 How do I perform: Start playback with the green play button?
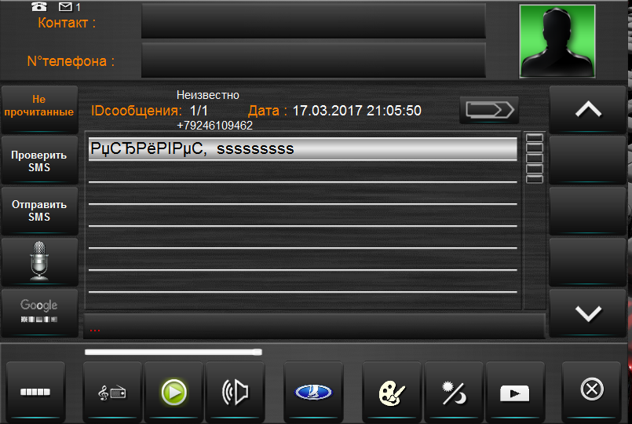coord(174,392)
